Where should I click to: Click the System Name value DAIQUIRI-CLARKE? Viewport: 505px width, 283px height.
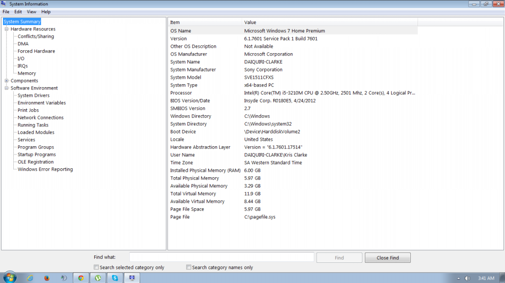click(263, 62)
